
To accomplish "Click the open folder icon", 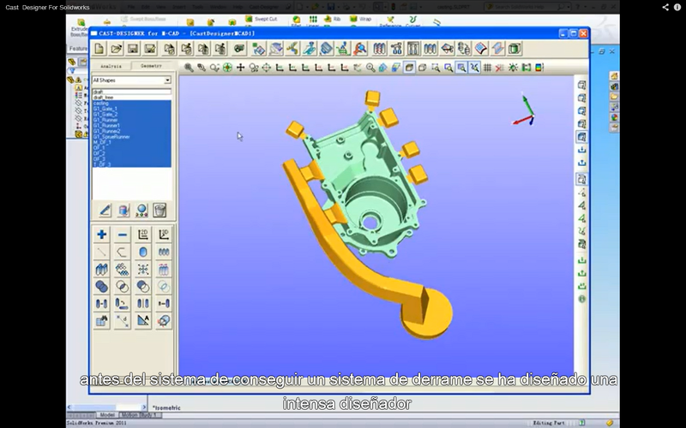I will pyautogui.click(x=116, y=49).
